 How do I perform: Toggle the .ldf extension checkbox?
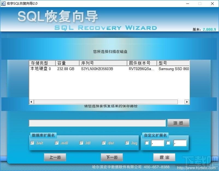pyautogui.click(x=81, y=143)
